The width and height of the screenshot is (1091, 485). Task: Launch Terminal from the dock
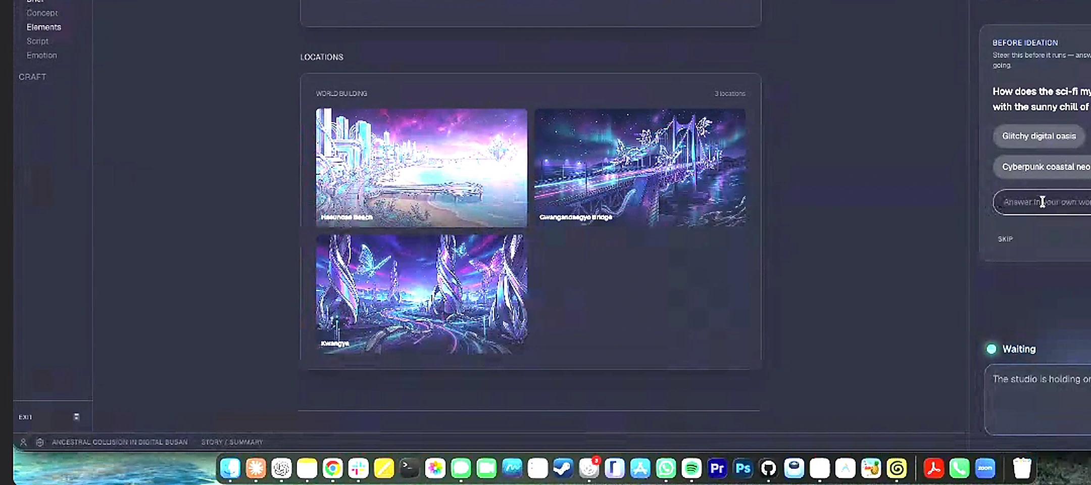click(409, 468)
